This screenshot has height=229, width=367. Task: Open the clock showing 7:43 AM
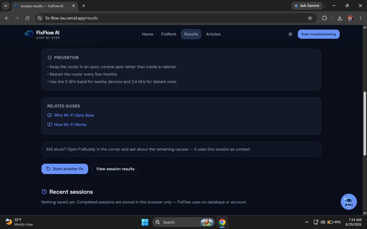coord(353,222)
